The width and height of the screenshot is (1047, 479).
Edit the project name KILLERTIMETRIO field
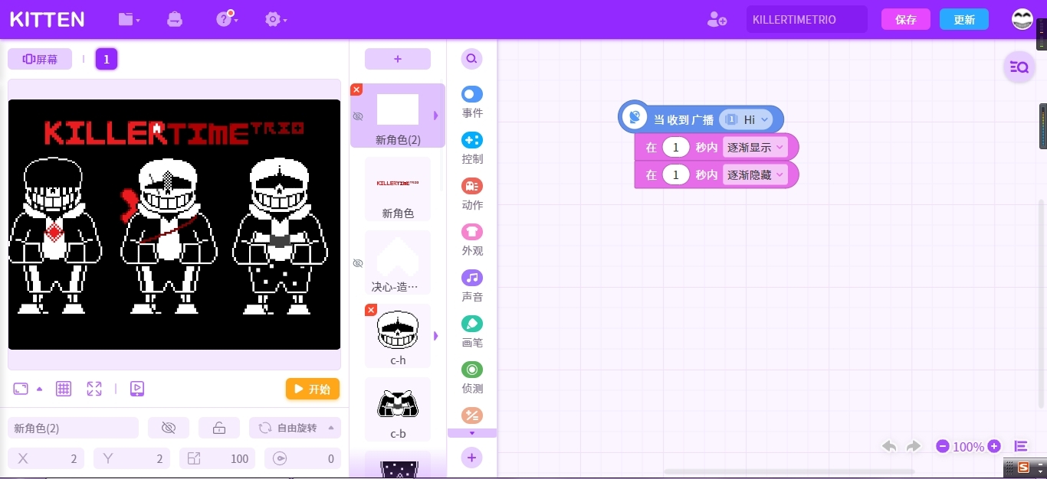pyautogui.click(x=807, y=19)
